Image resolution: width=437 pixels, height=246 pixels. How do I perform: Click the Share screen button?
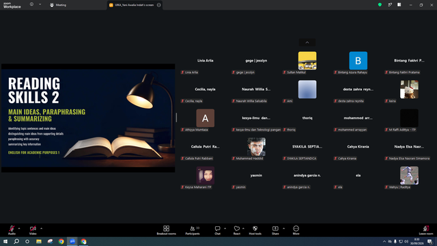[275, 230]
